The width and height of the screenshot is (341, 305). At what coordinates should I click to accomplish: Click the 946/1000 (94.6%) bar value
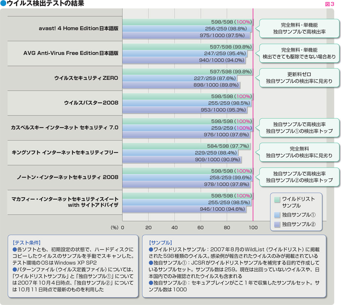222,209
